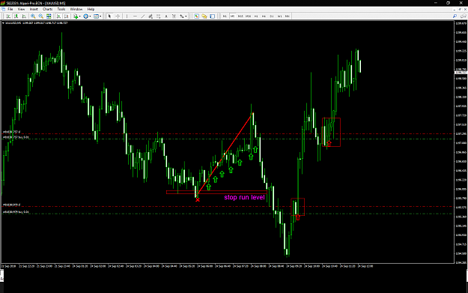Open the Terminal panel icon
468x293 pixels.
click(x=212, y=16)
